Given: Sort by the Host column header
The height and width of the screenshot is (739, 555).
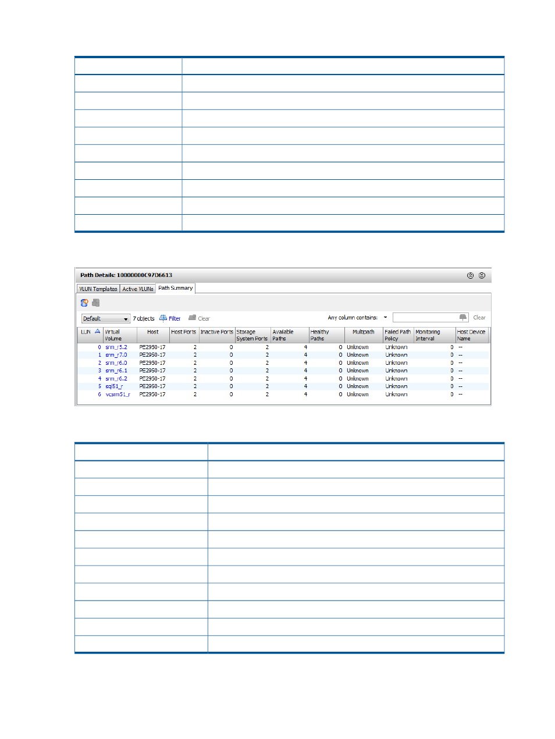Looking at the screenshot, I should [x=153, y=335].
